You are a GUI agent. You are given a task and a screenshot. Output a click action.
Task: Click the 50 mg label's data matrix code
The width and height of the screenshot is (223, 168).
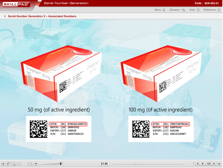click(39, 129)
